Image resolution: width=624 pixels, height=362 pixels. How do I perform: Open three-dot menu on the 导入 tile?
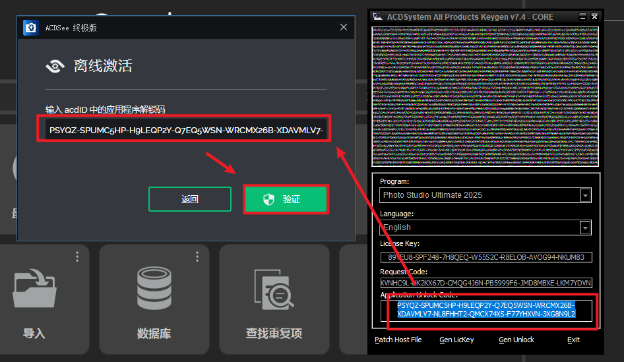point(77,256)
